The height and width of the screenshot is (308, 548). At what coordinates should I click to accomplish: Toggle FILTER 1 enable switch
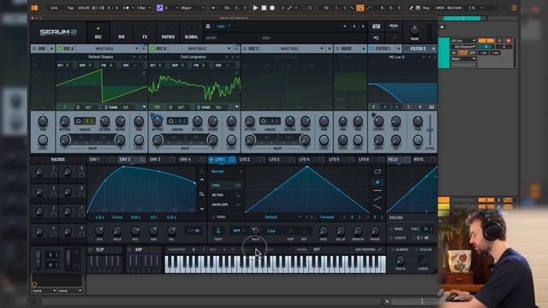(372, 49)
